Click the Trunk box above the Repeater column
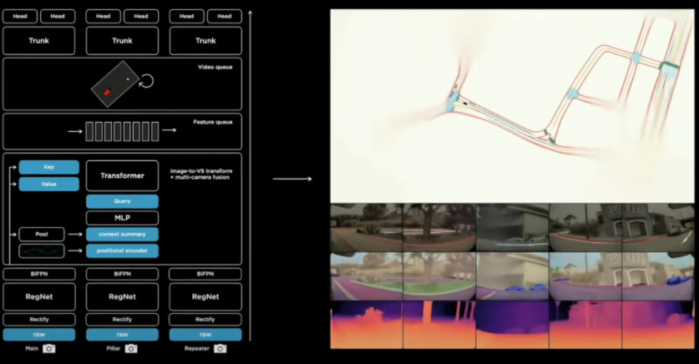 click(x=205, y=41)
